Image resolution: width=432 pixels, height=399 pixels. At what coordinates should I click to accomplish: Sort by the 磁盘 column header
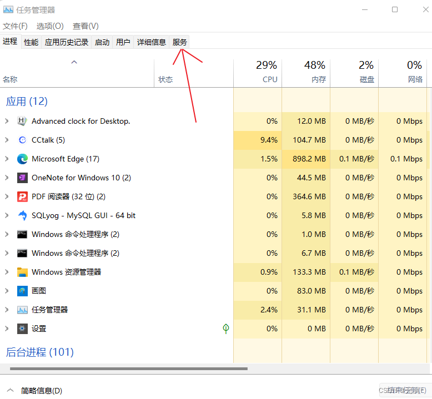[x=354, y=73]
